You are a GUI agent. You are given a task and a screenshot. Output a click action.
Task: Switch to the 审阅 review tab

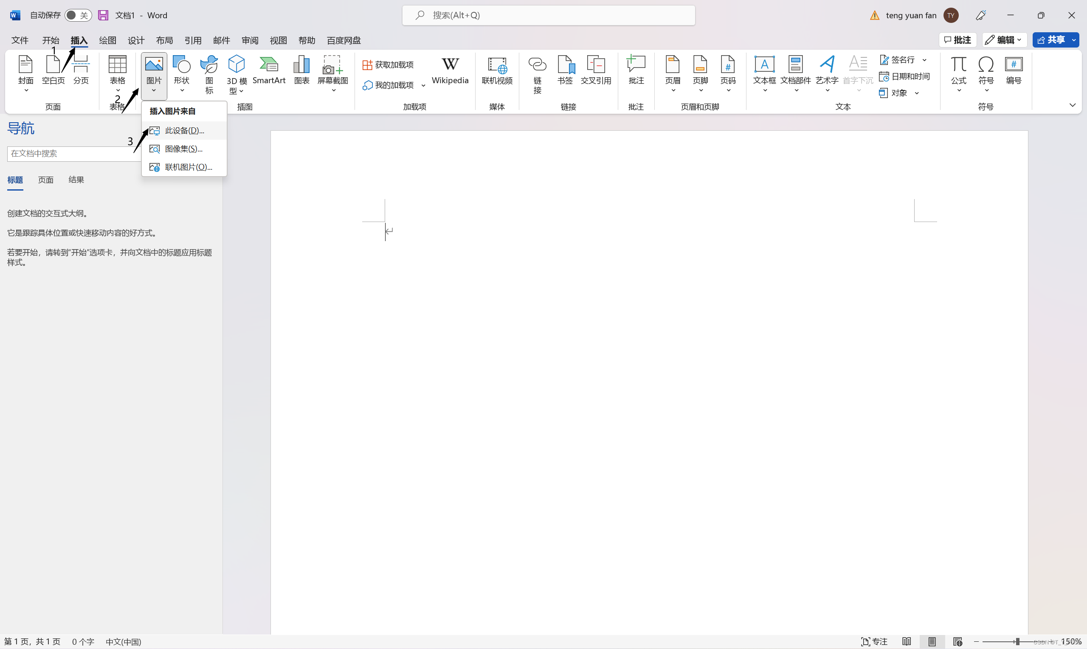pyautogui.click(x=250, y=40)
